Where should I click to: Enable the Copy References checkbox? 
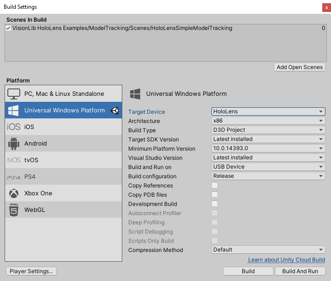click(215, 185)
